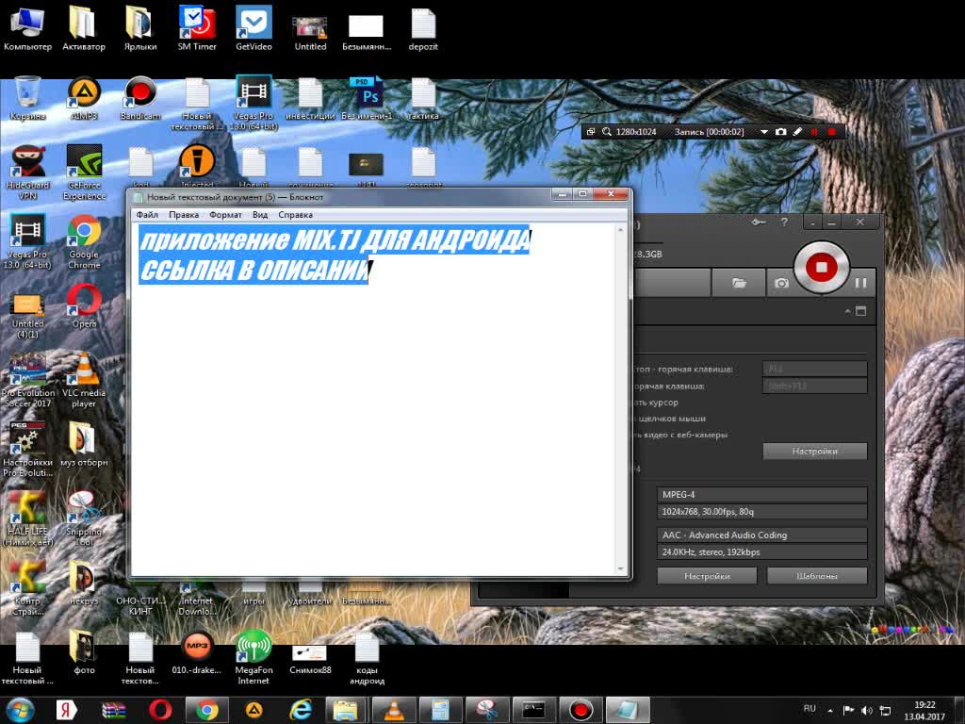
Task: Enable the pencil drawing tool on the recording bar
Action: tap(797, 132)
